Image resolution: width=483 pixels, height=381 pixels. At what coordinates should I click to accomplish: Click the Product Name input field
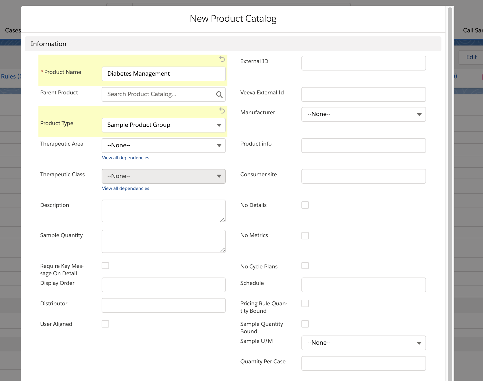[x=163, y=74]
